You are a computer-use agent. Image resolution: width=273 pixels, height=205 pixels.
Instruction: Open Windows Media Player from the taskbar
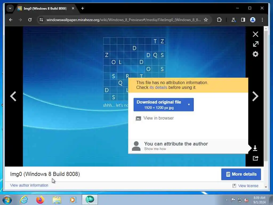coord(73,200)
